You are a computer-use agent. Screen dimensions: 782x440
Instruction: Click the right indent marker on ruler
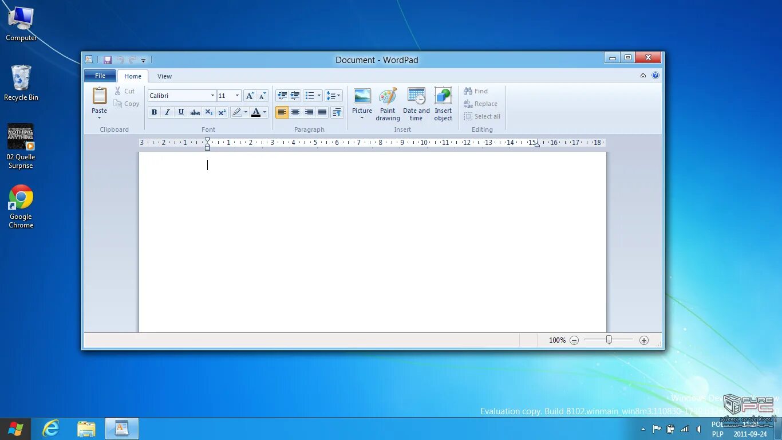coord(537,145)
